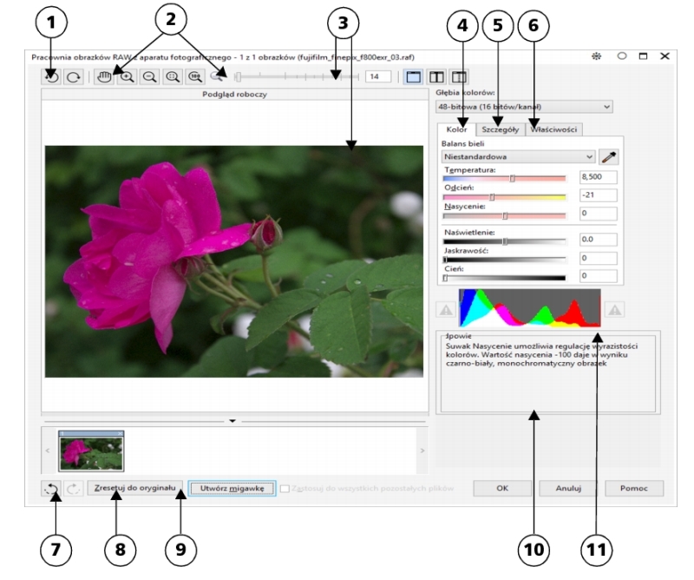Rotate image clockwise with right rotate icon

point(74,77)
